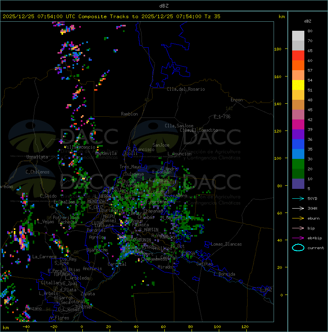Screen dimensions: 328x332
Task: Click the '-40' tick on the horizontal axis
Action: tap(26, 327)
